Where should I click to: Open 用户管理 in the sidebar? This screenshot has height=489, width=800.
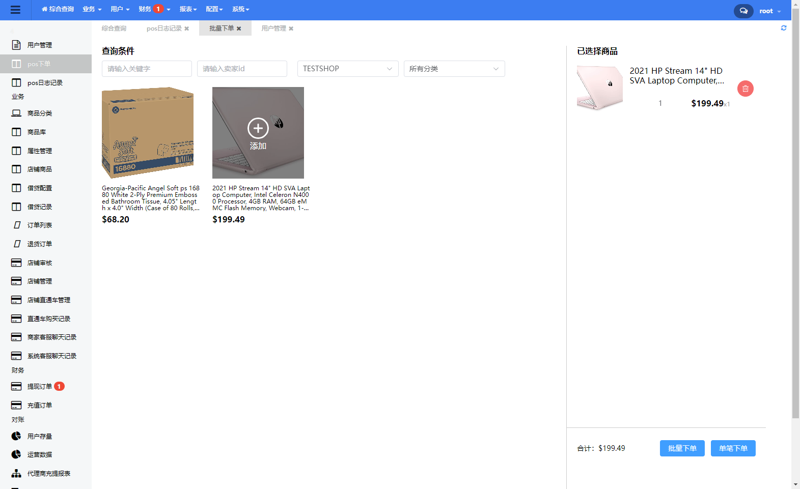pos(46,45)
